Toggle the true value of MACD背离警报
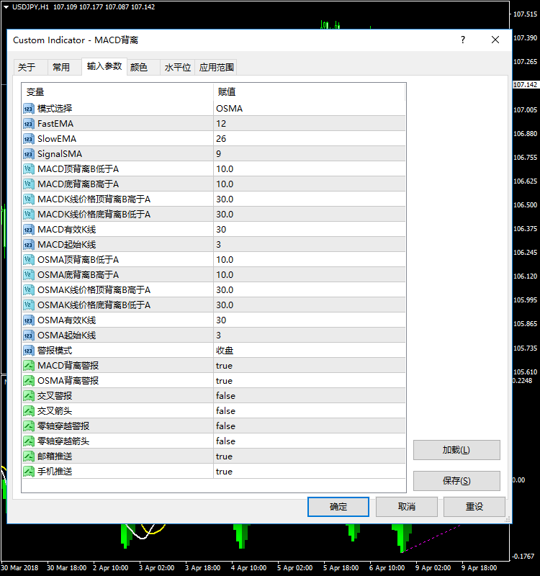540x576 pixels. pos(310,366)
